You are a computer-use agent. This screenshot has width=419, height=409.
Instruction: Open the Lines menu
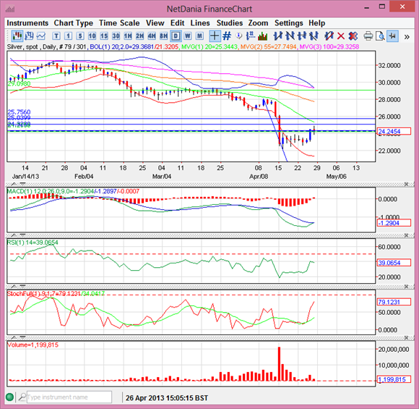tap(200, 23)
